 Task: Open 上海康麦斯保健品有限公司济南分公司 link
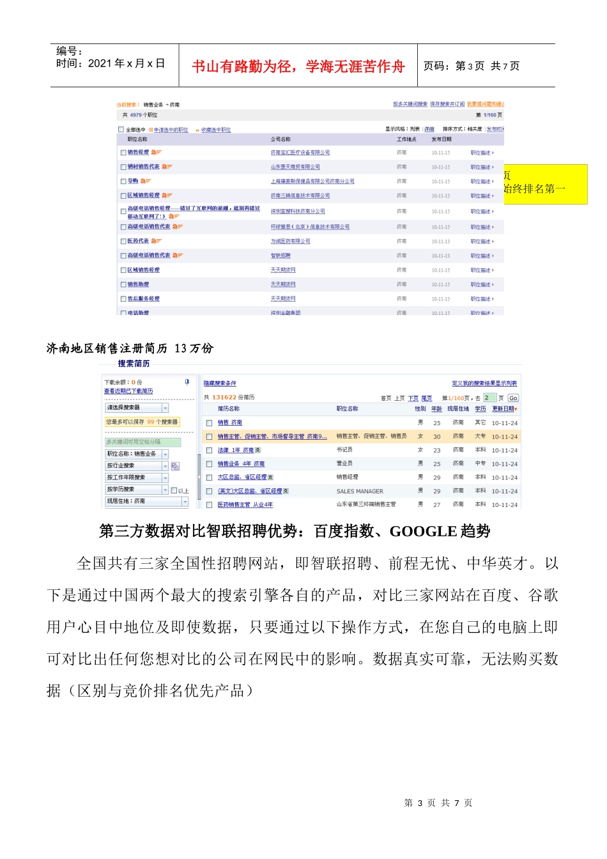[312, 182]
